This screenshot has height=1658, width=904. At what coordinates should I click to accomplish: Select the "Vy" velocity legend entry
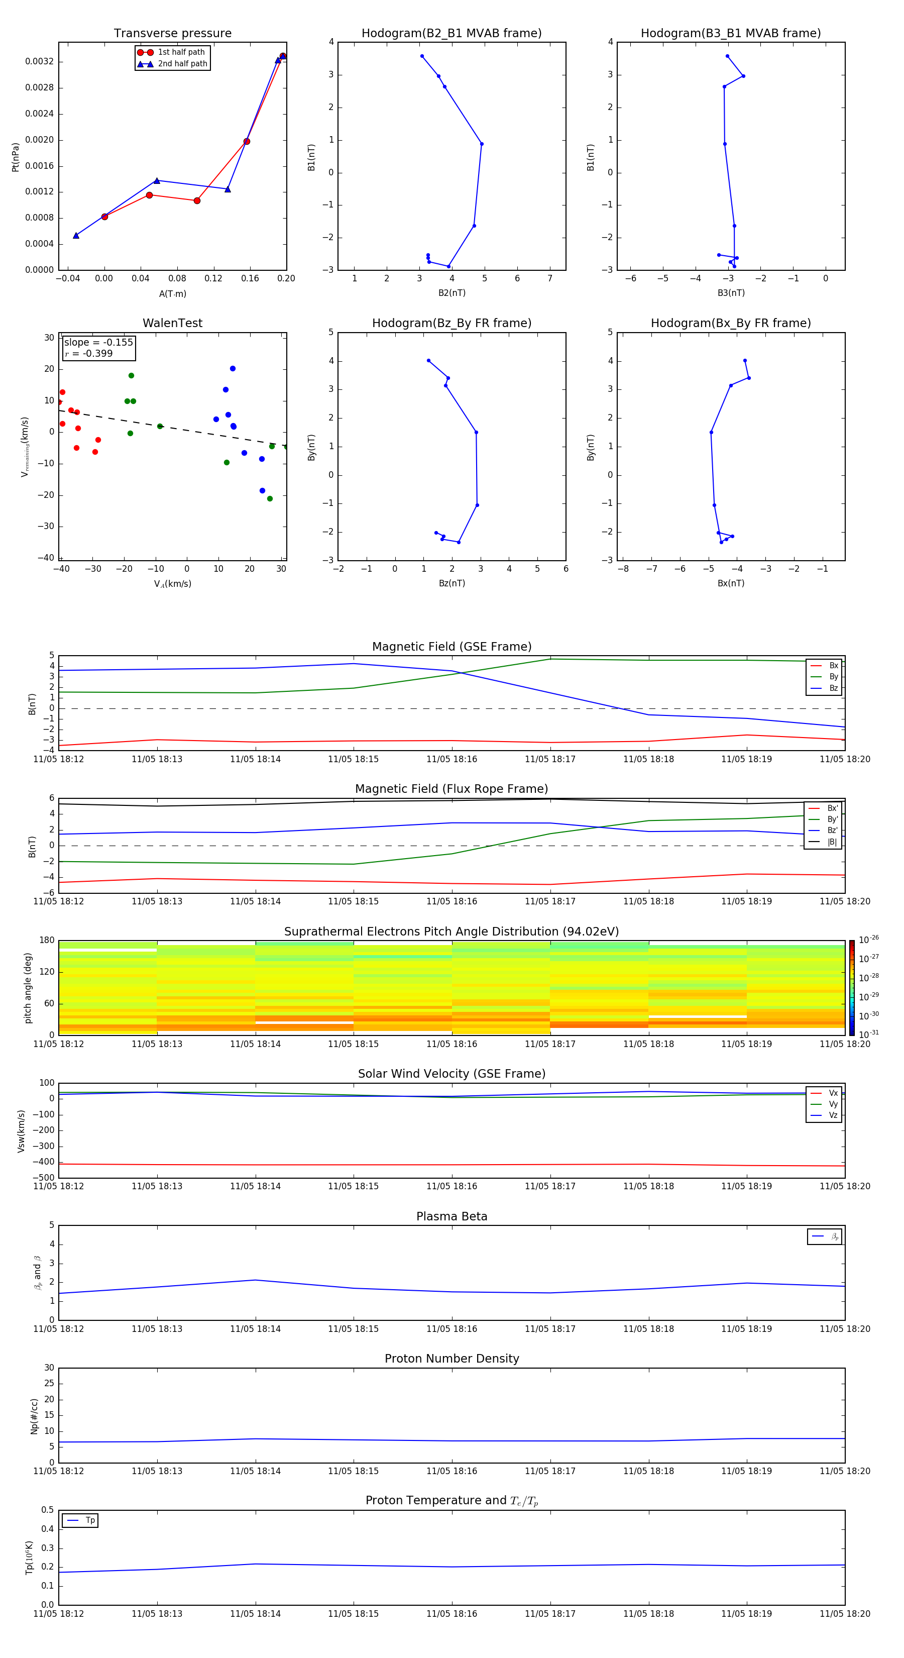pos(824,1104)
